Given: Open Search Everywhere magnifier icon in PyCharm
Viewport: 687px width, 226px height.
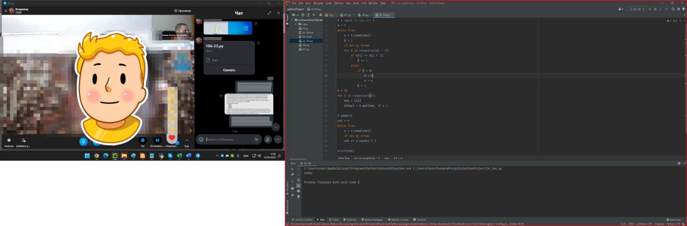Looking at the screenshot, I should coord(674,9).
